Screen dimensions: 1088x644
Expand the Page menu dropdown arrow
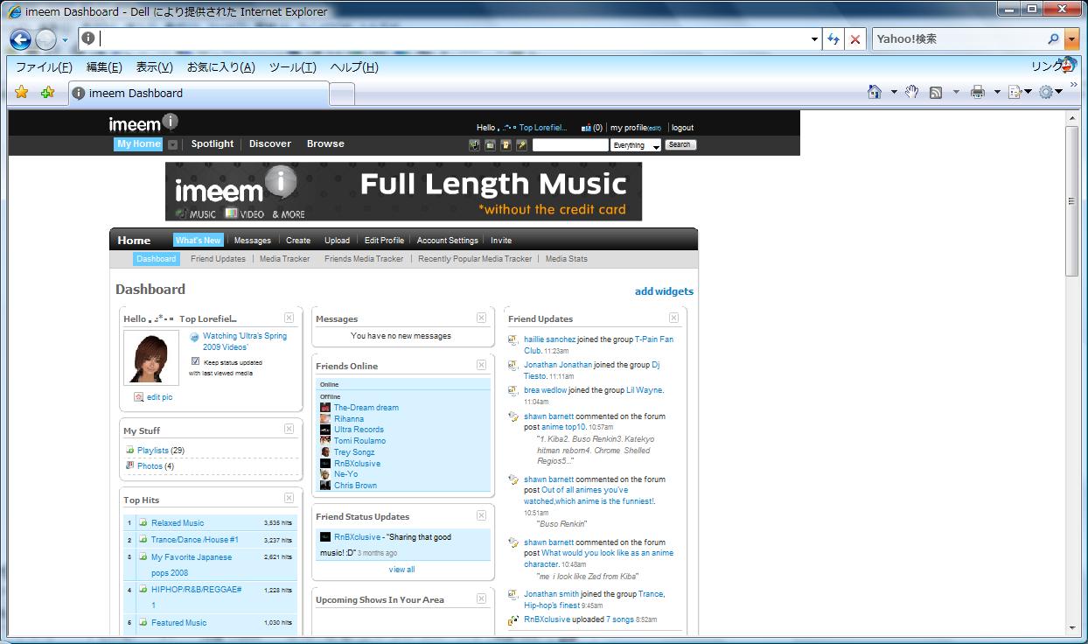point(1028,92)
